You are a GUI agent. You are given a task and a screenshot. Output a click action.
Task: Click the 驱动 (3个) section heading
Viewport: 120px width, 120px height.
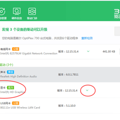coord(6,65)
